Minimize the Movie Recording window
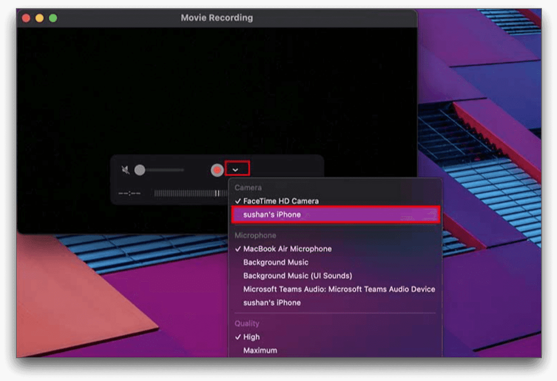 click(40, 18)
